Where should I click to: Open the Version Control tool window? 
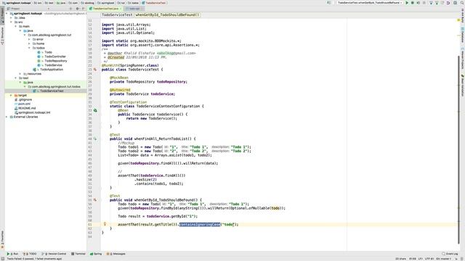(54, 254)
